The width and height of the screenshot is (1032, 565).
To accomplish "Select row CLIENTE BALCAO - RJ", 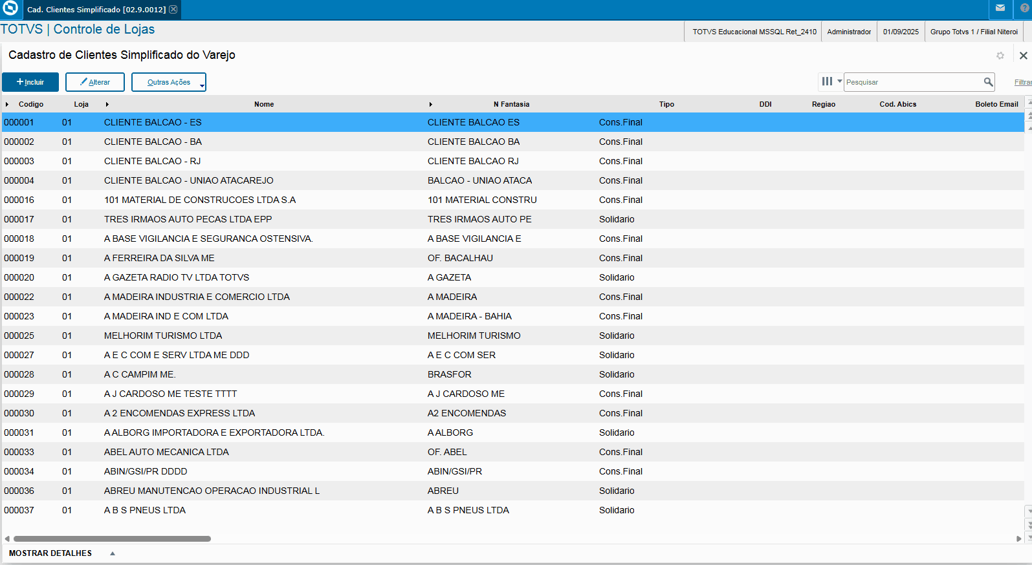I will pyautogui.click(x=513, y=161).
